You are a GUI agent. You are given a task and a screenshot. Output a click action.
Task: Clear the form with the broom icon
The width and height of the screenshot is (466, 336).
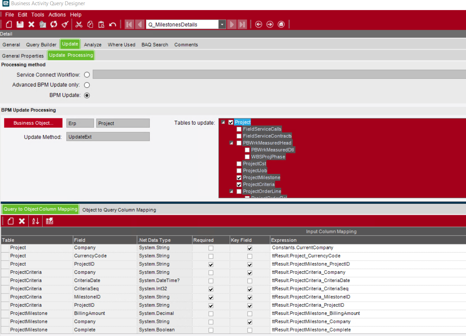(65, 24)
